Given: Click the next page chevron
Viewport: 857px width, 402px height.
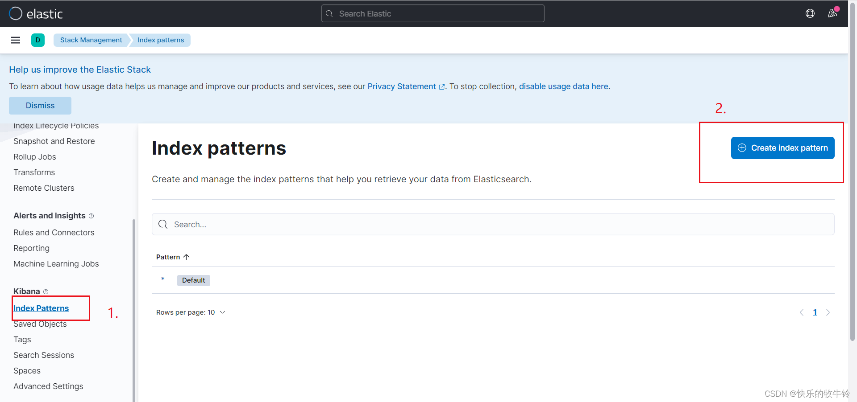Looking at the screenshot, I should point(828,312).
